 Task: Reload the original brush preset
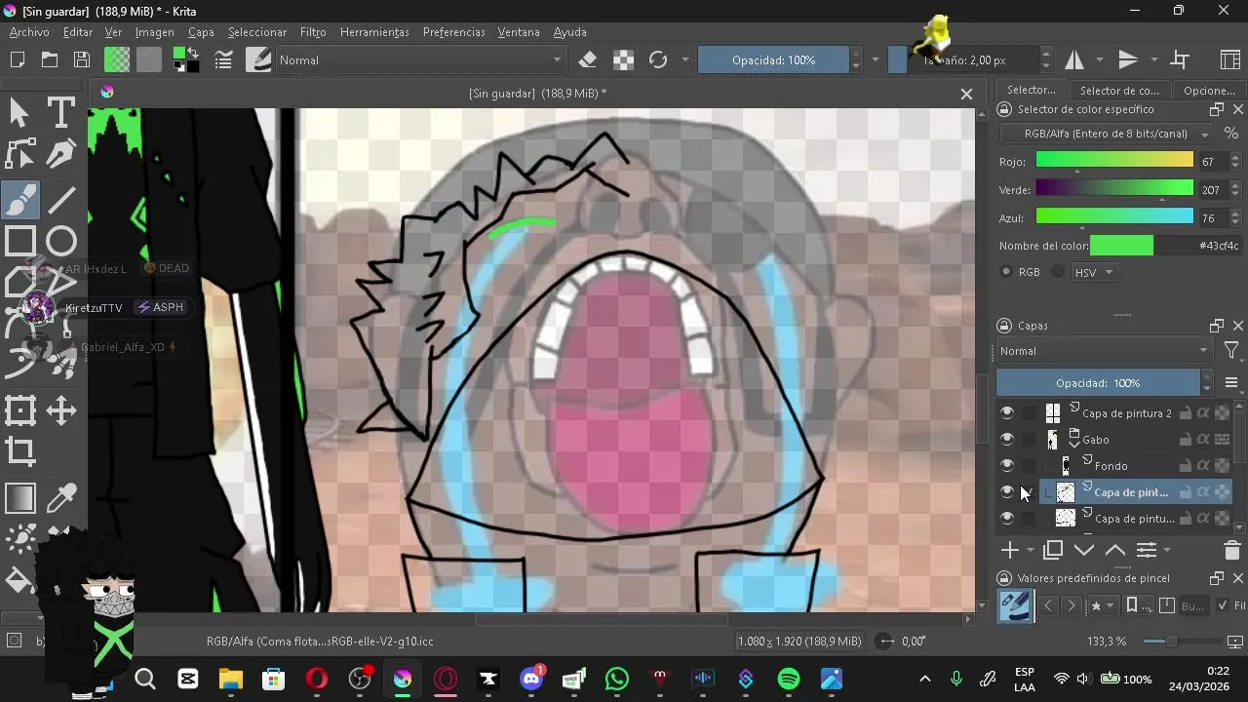(658, 60)
